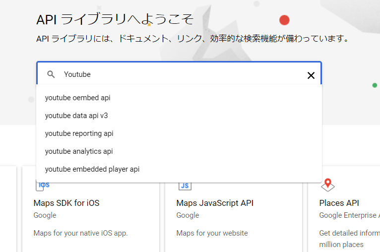Click the magnifier search icon

51,74
